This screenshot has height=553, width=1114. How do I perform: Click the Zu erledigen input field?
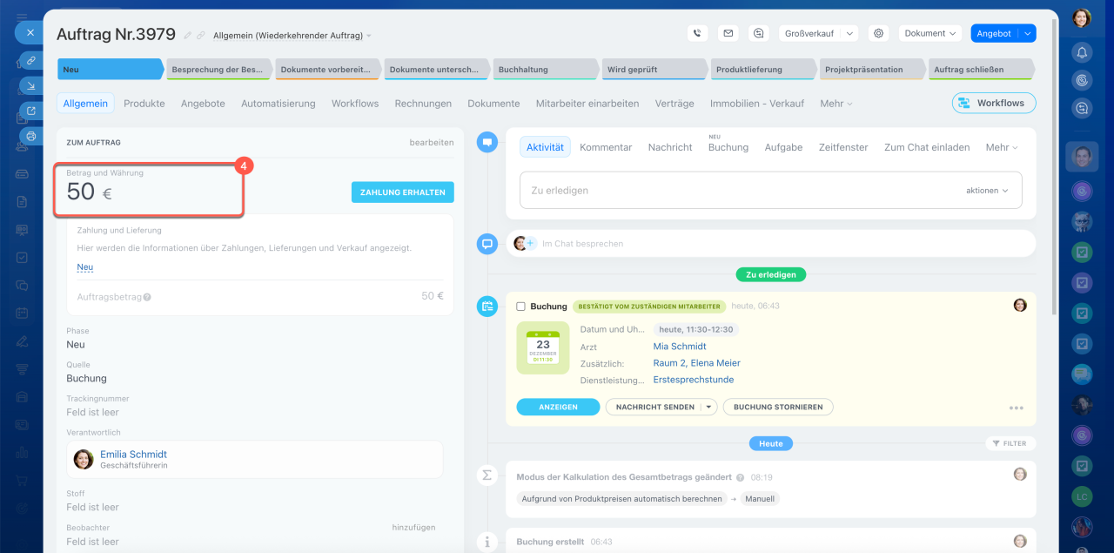[740, 190]
